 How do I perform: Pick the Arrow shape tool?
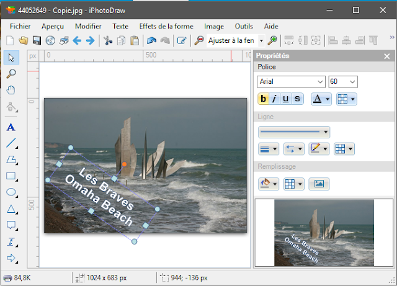pos(11,258)
